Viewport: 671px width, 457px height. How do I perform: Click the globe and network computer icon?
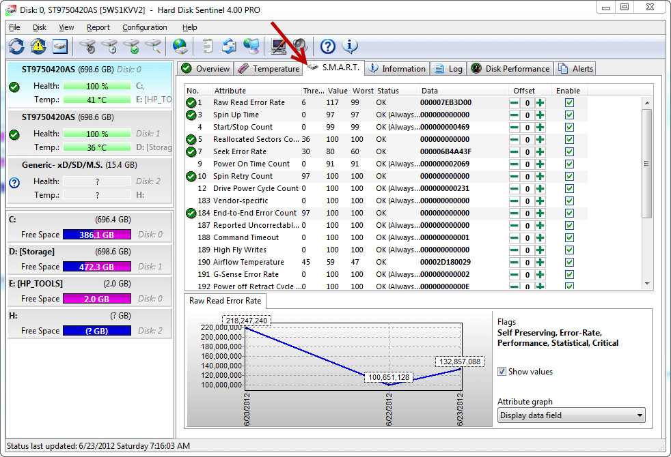pyautogui.click(x=251, y=46)
